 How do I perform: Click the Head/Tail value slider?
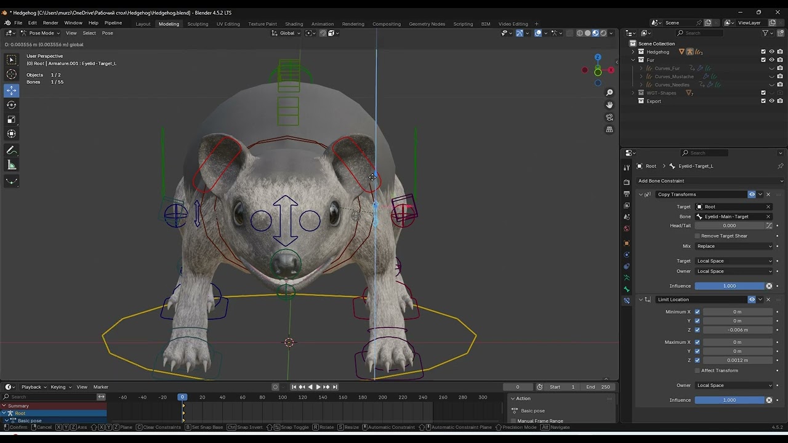pyautogui.click(x=730, y=226)
